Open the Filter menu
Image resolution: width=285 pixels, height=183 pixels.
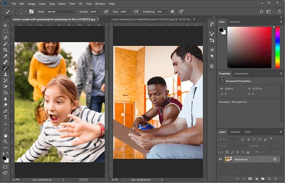[72, 4]
